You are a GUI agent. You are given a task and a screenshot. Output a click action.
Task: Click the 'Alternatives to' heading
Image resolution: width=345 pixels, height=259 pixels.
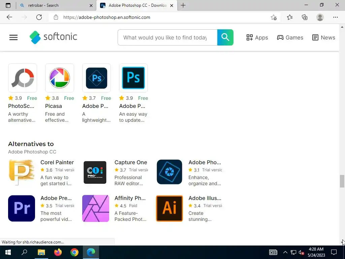click(31, 144)
